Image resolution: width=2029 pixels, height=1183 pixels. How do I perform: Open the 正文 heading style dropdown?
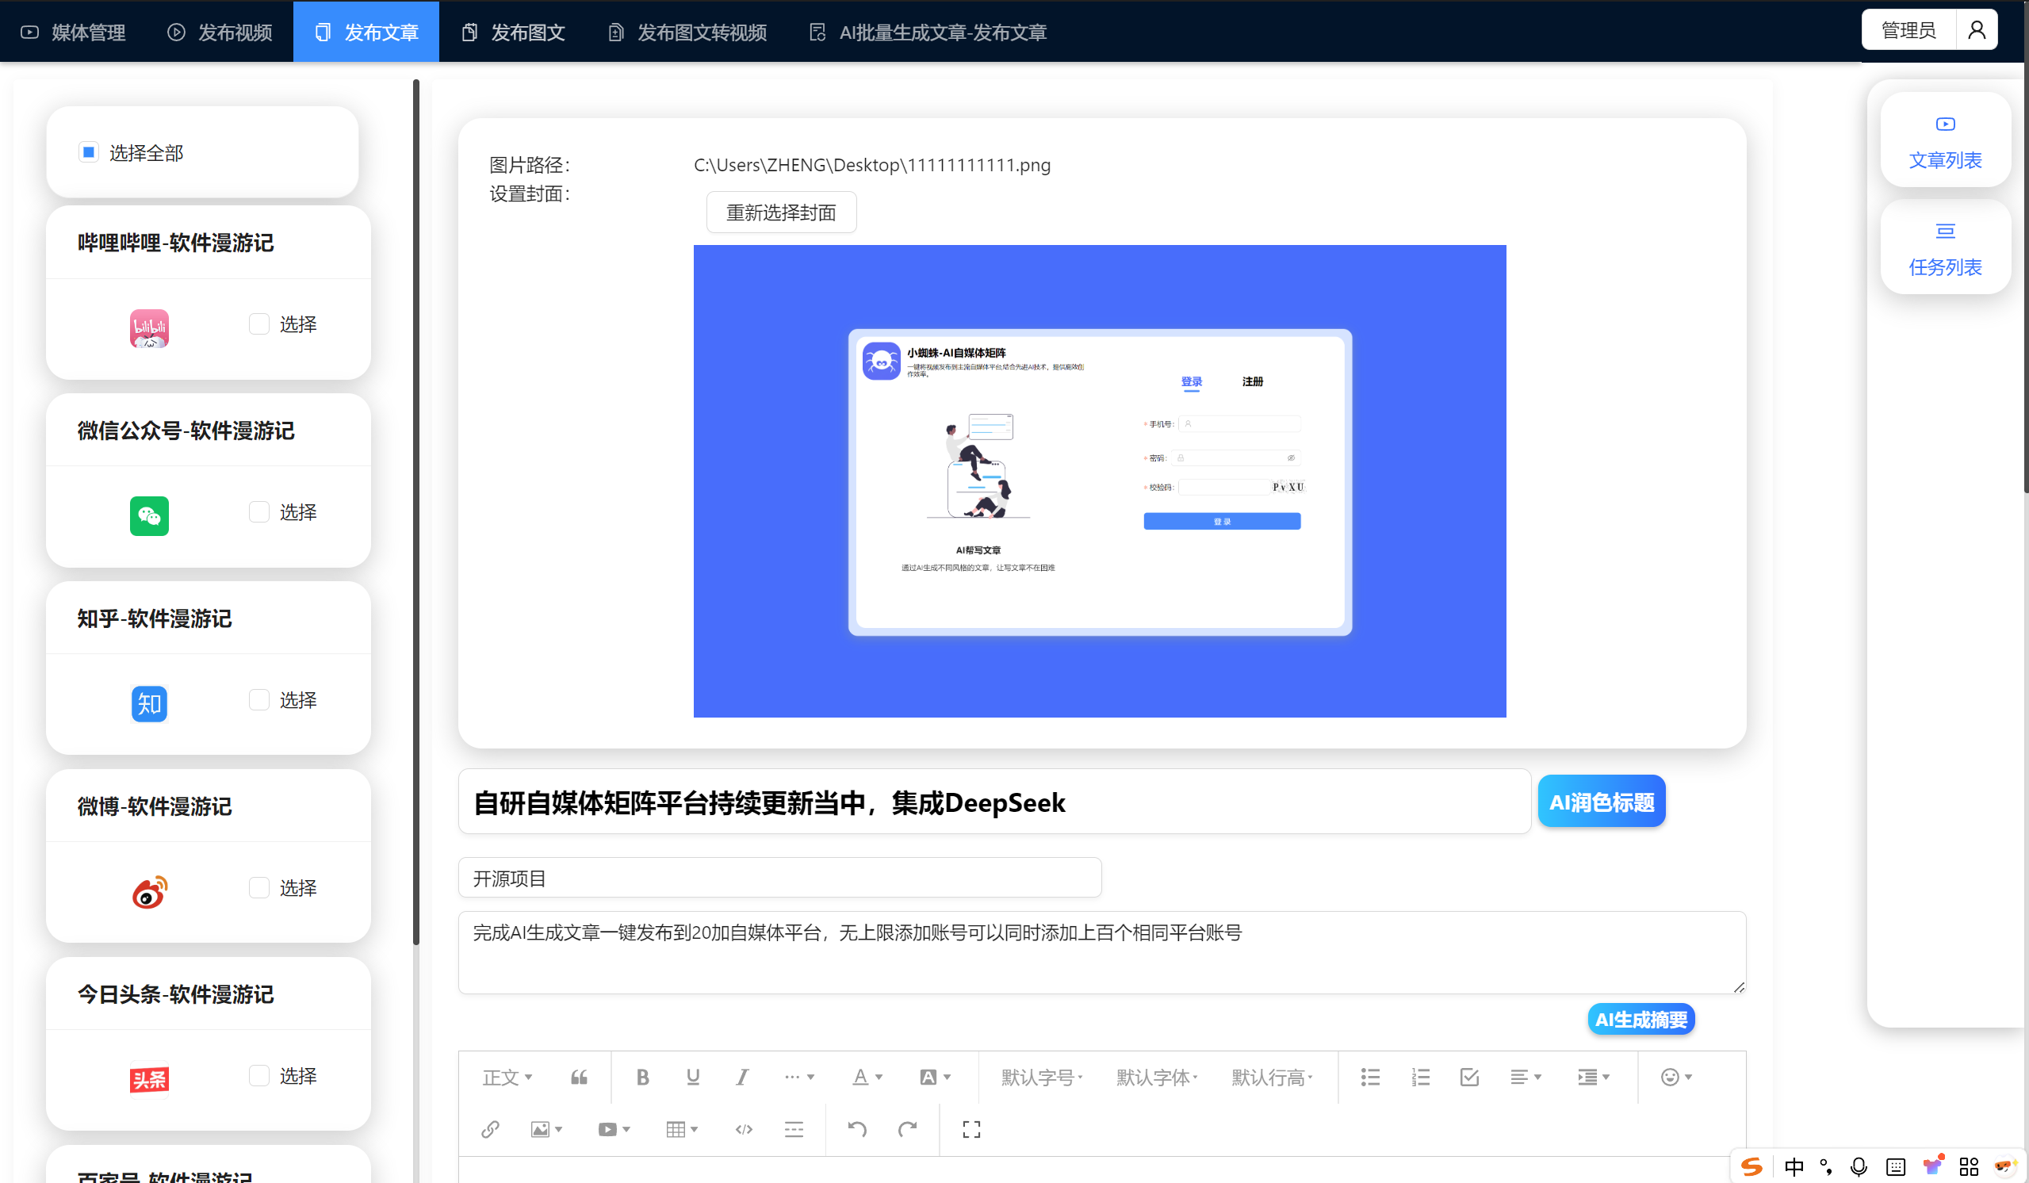[507, 1077]
